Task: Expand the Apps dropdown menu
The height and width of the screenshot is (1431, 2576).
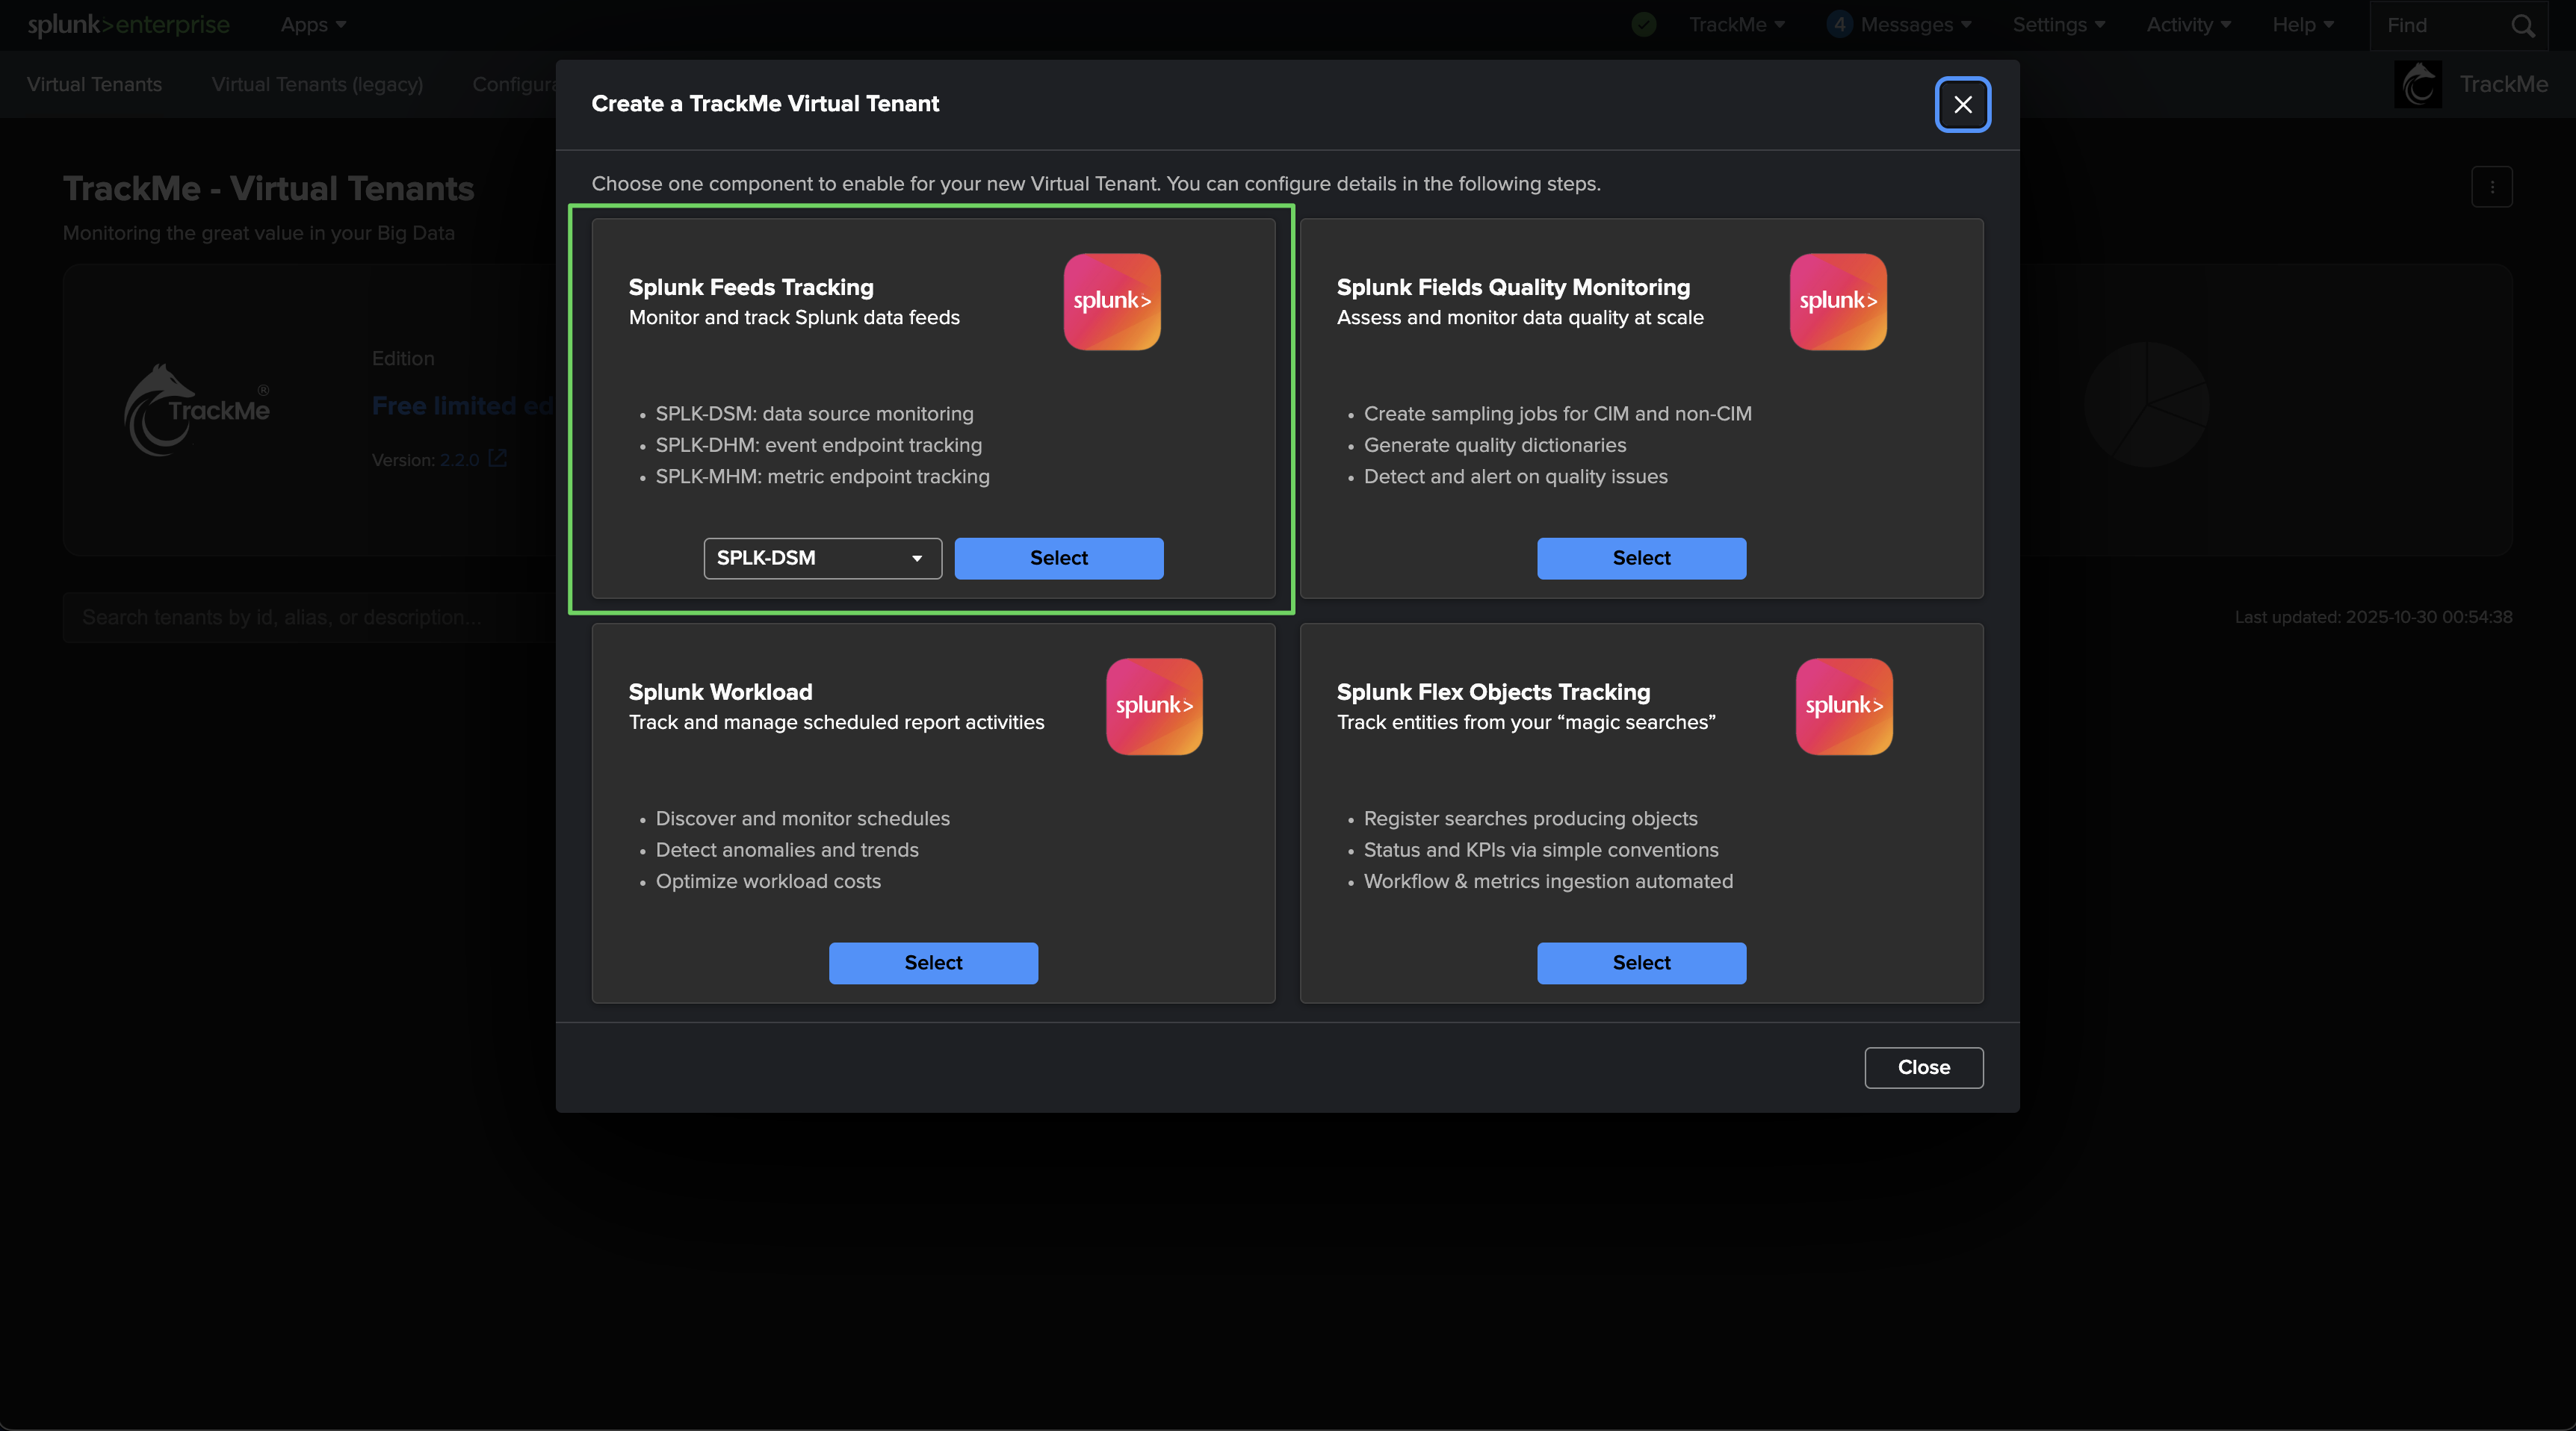Action: pyautogui.click(x=313, y=25)
